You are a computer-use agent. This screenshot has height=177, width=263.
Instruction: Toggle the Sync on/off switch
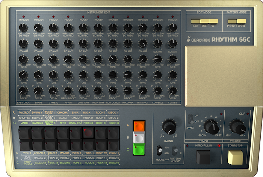tap(191, 118)
